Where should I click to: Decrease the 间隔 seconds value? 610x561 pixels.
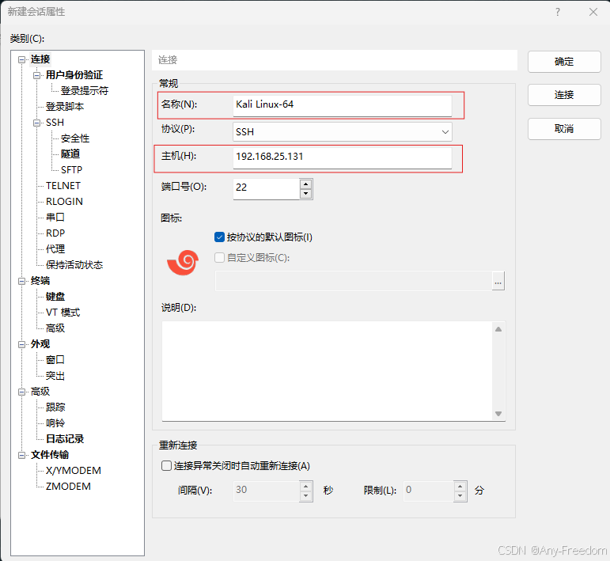305,496
